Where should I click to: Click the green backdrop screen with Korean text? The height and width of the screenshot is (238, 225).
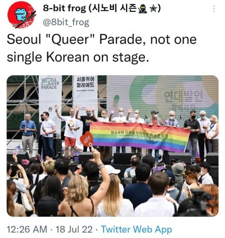click(163, 99)
